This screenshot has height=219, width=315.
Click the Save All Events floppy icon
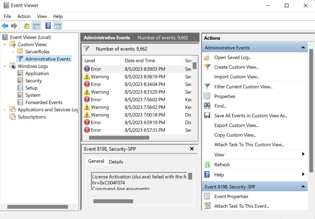(207, 115)
